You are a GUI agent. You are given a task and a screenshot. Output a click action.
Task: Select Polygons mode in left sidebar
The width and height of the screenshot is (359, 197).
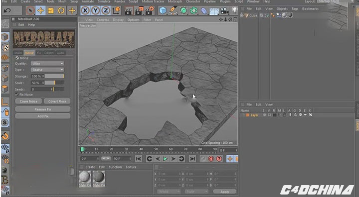[x=5, y=89]
